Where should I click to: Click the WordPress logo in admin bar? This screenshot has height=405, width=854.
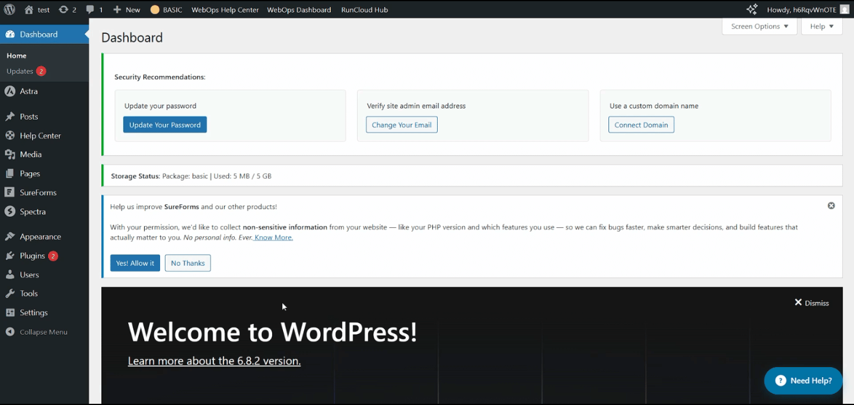coord(9,9)
